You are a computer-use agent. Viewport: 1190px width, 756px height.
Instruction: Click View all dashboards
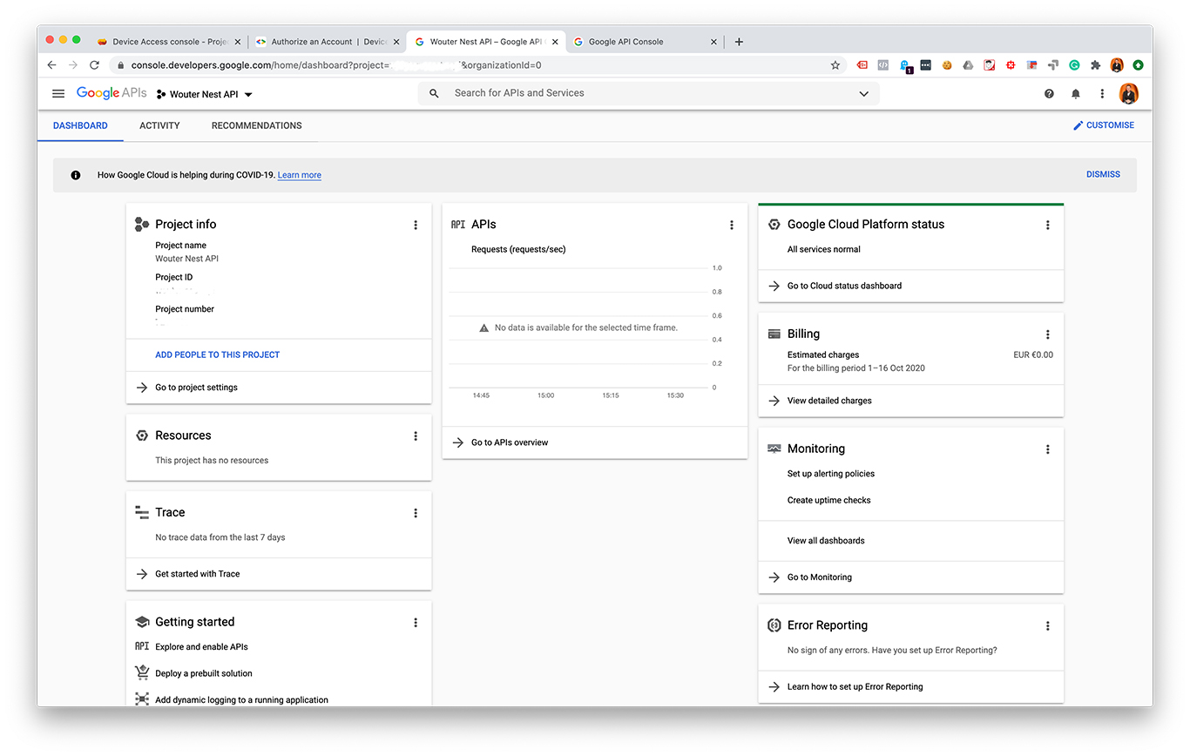[826, 541]
